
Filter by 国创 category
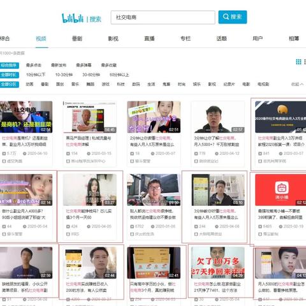coord(60,84)
